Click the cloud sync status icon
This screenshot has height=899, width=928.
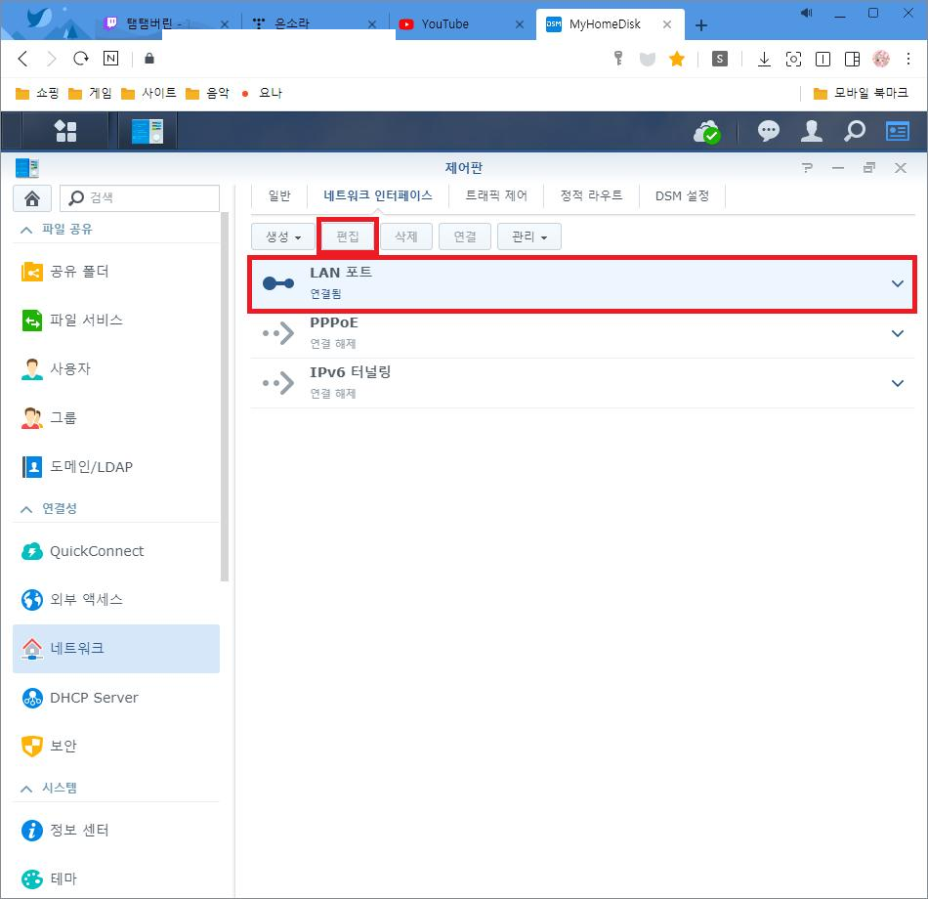point(705,132)
